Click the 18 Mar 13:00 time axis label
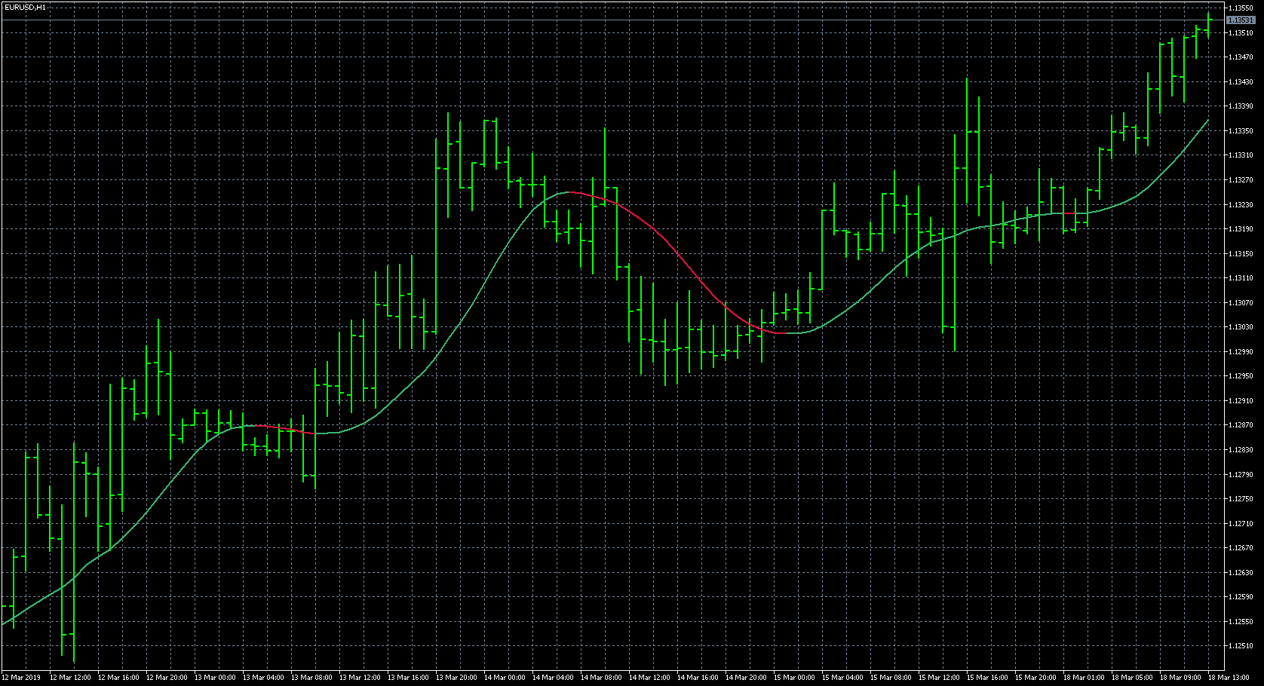The height and width of the screenshot is (686, 1264). click(1230, 678)
